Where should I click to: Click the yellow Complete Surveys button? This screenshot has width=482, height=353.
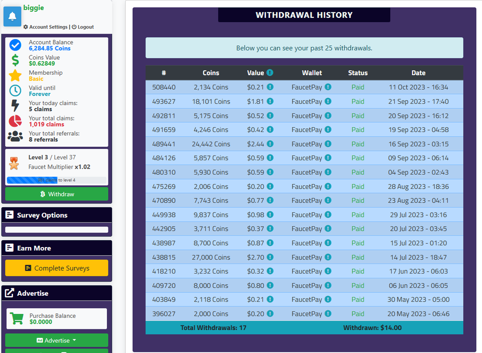(x=56, y=268)
